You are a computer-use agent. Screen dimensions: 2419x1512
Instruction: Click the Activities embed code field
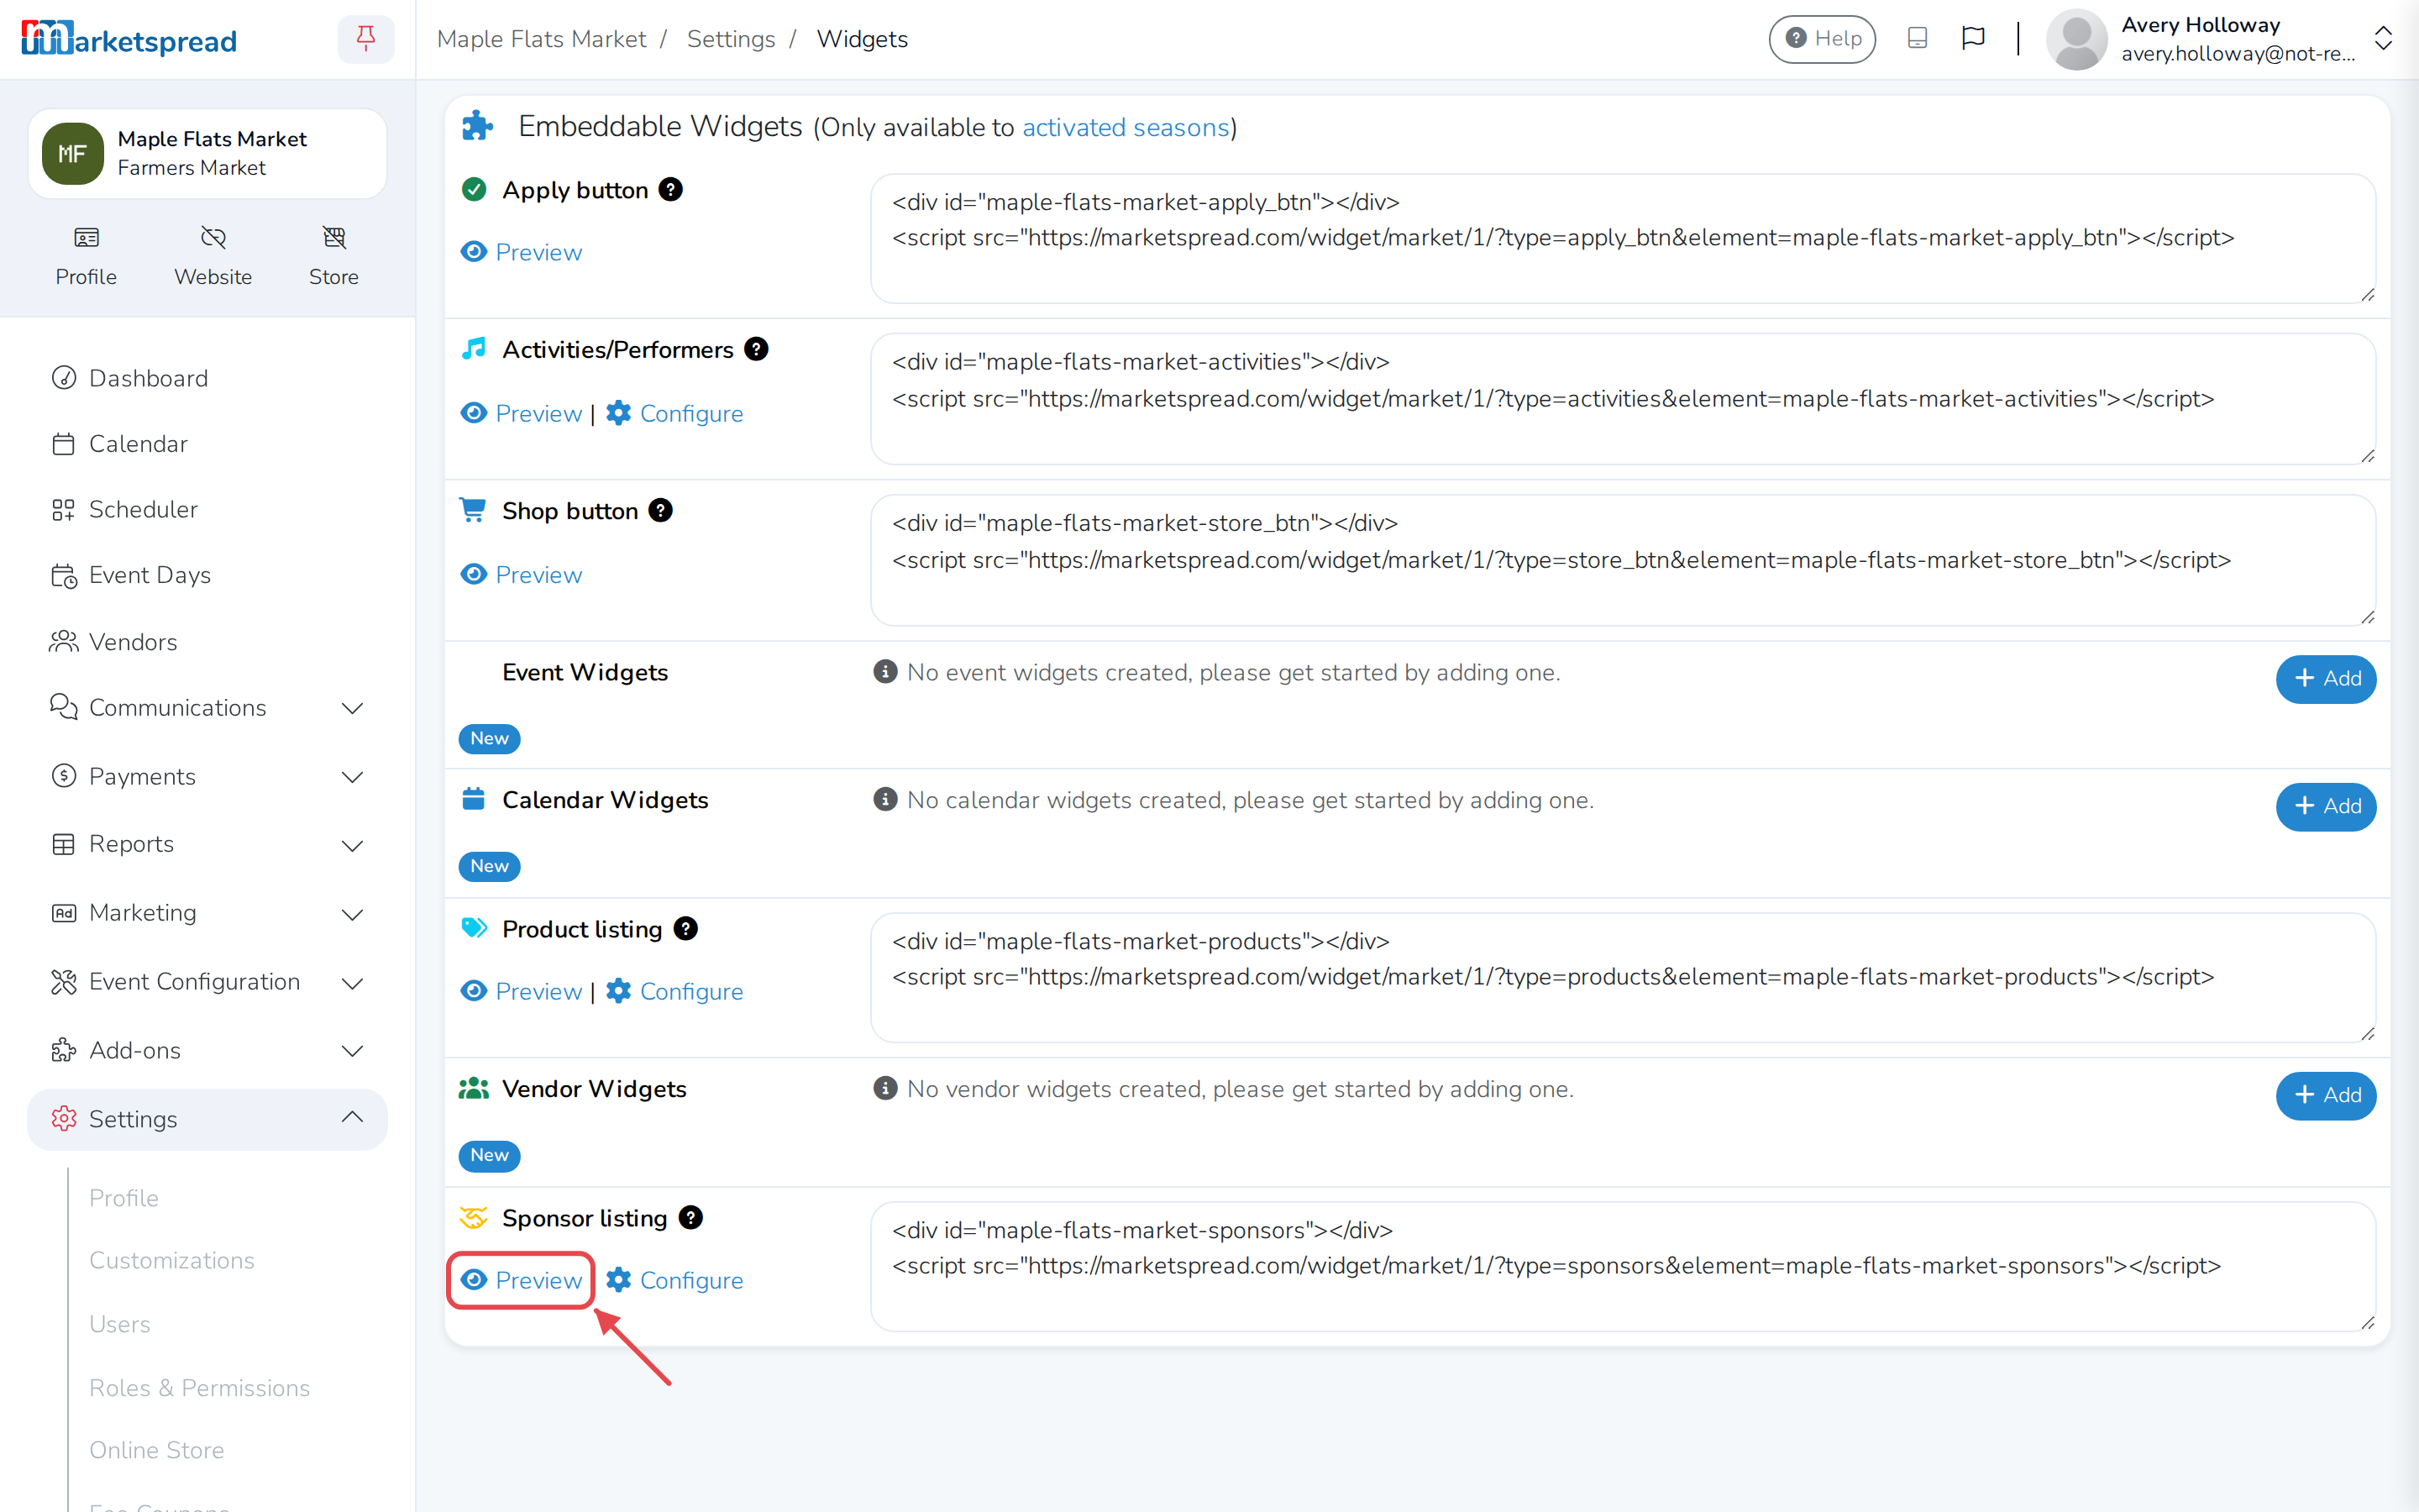(x=1624, y=398)
